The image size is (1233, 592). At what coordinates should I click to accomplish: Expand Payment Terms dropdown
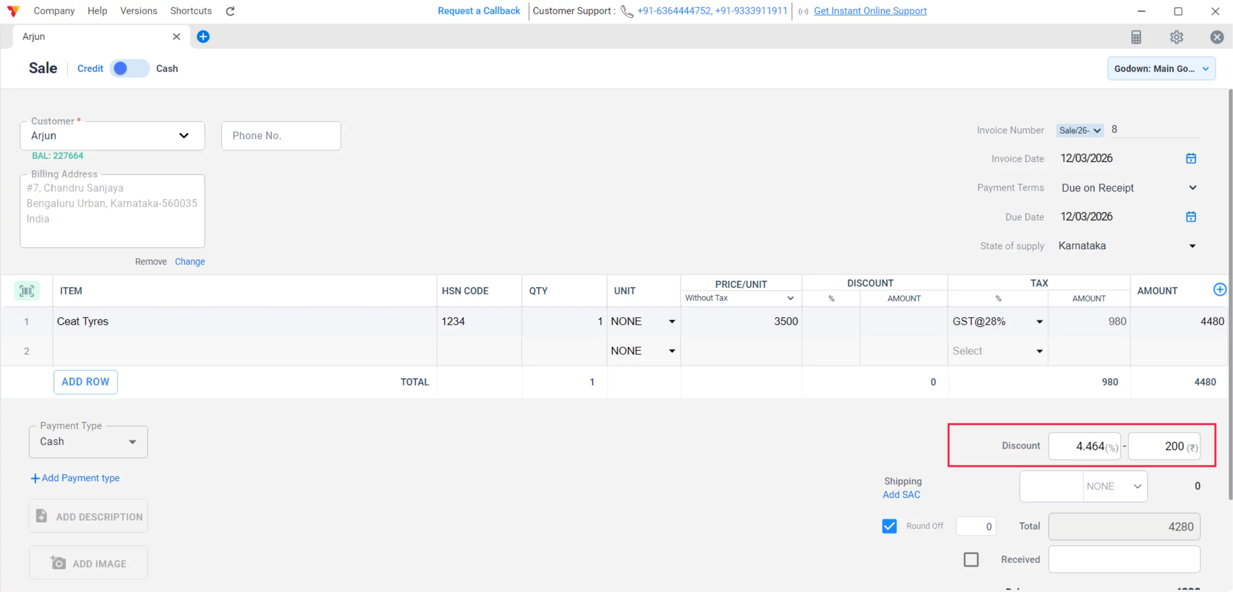[x=1192, y=188]
